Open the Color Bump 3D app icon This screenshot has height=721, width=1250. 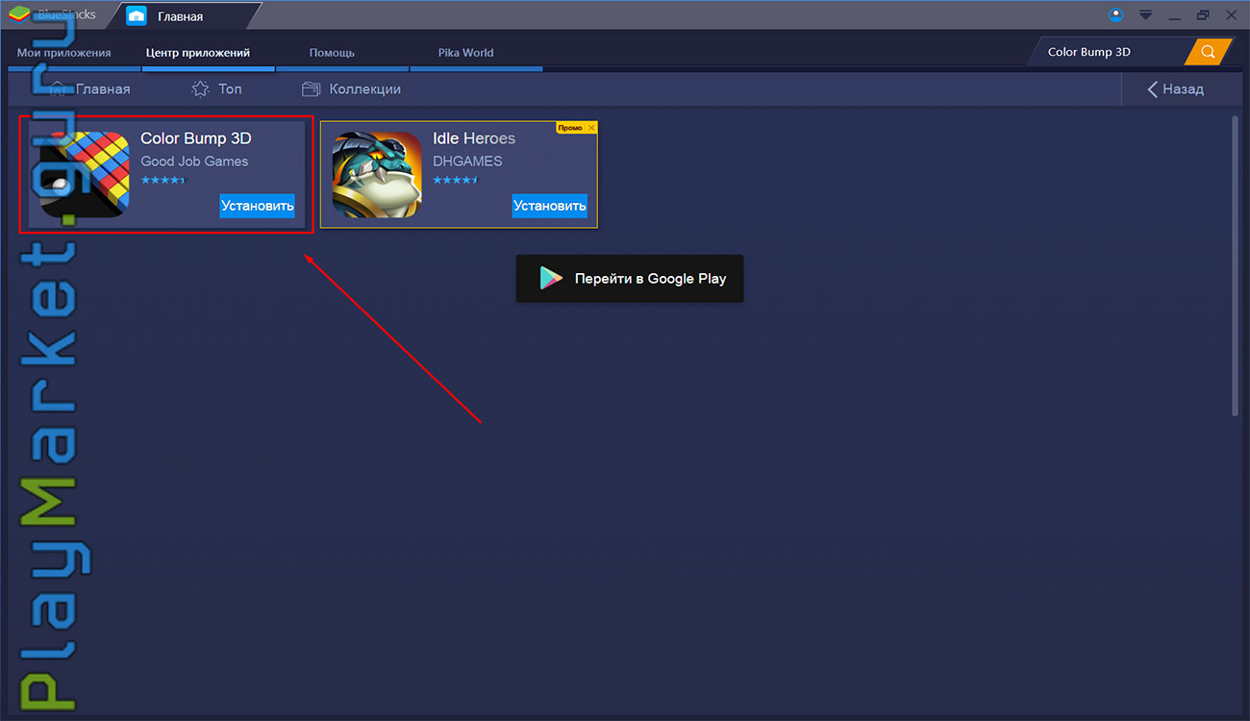(85, 174)
